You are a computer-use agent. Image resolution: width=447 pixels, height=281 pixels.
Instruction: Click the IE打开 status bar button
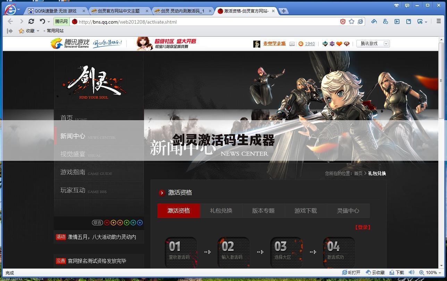(x=351, y=273)
